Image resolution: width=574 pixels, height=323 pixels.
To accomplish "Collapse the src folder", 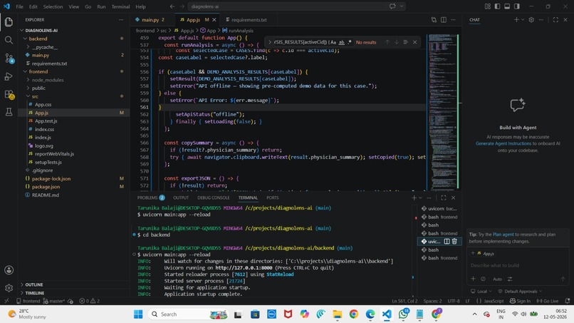I will pyautogui.click(x=35, y=96).
